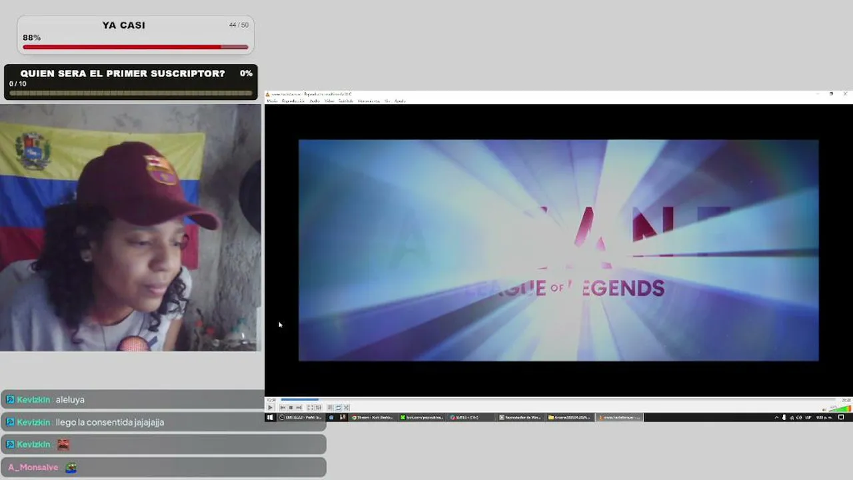Skip to next media in VLC
853x480 pixels.
click(298, 407)
